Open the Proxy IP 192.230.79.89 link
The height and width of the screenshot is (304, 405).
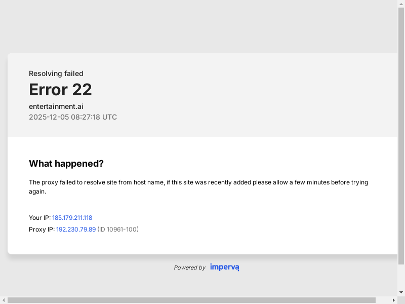coord(76,230)
